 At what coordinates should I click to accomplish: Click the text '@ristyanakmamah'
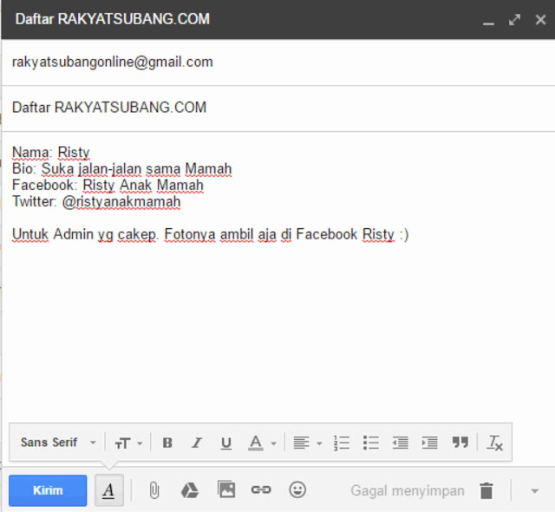coord(121,202)
